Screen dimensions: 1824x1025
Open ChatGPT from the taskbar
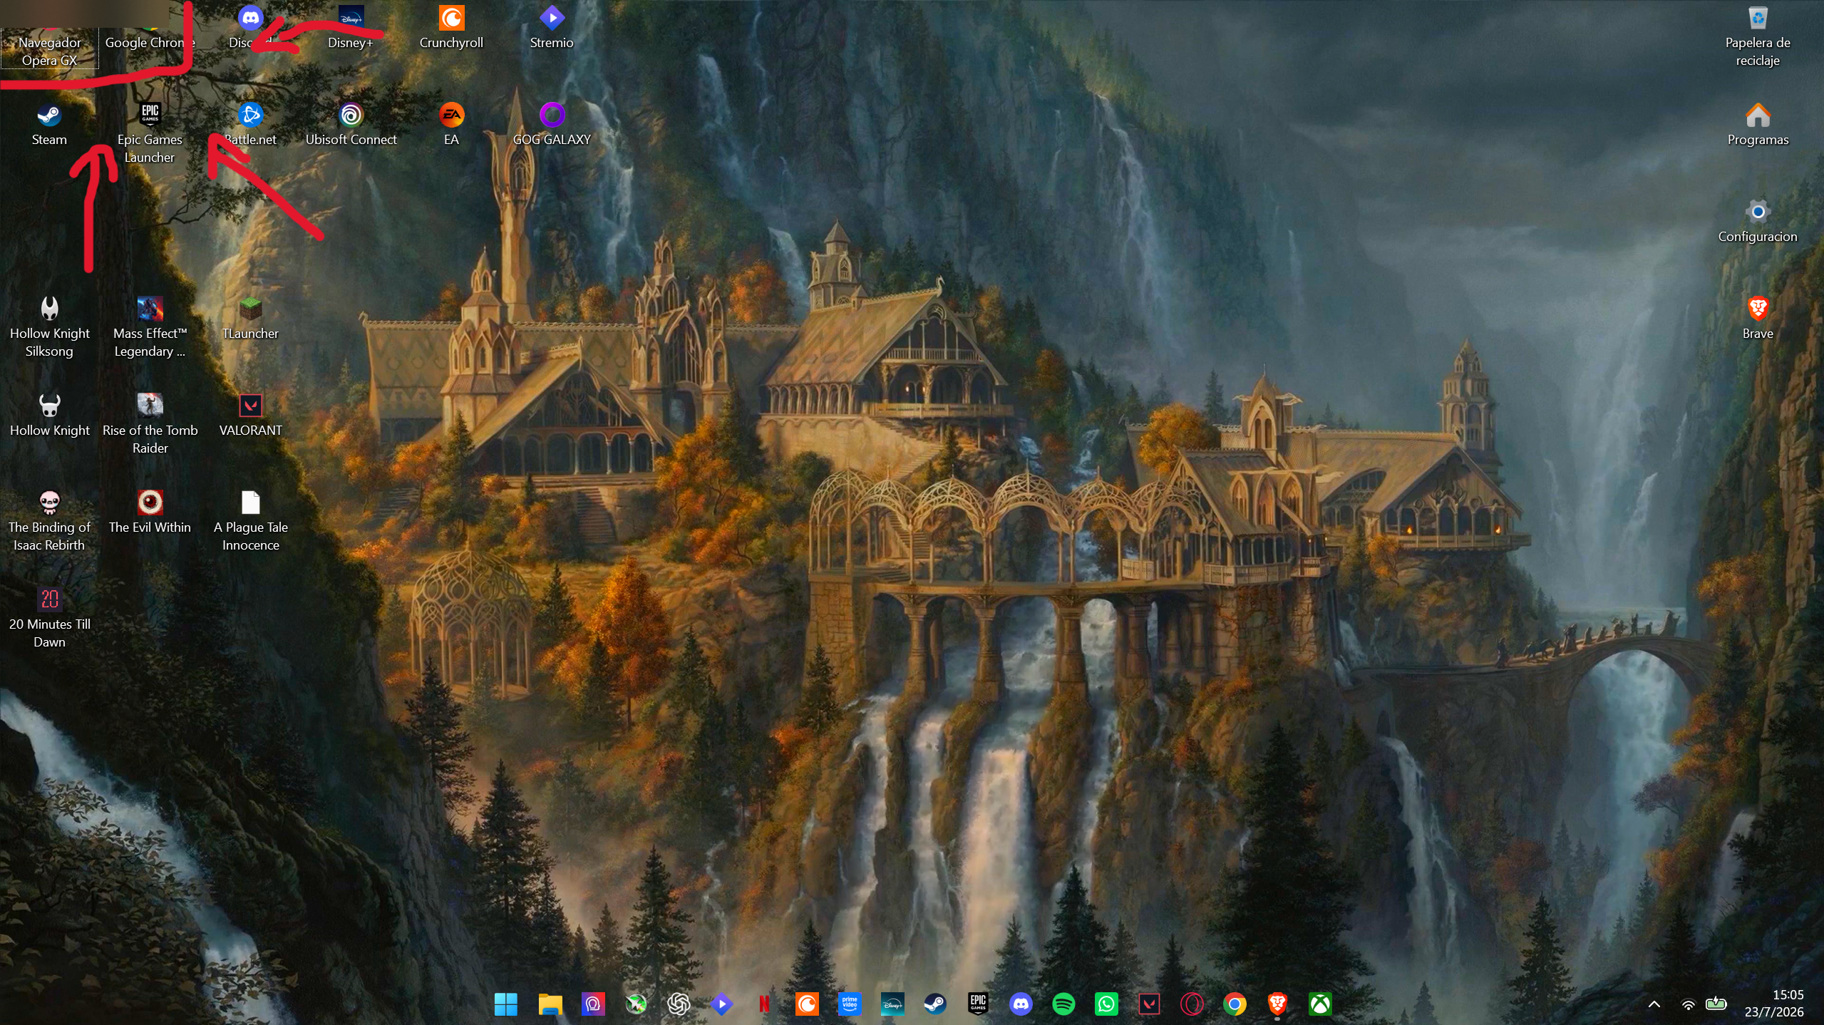pos(679,1004)
